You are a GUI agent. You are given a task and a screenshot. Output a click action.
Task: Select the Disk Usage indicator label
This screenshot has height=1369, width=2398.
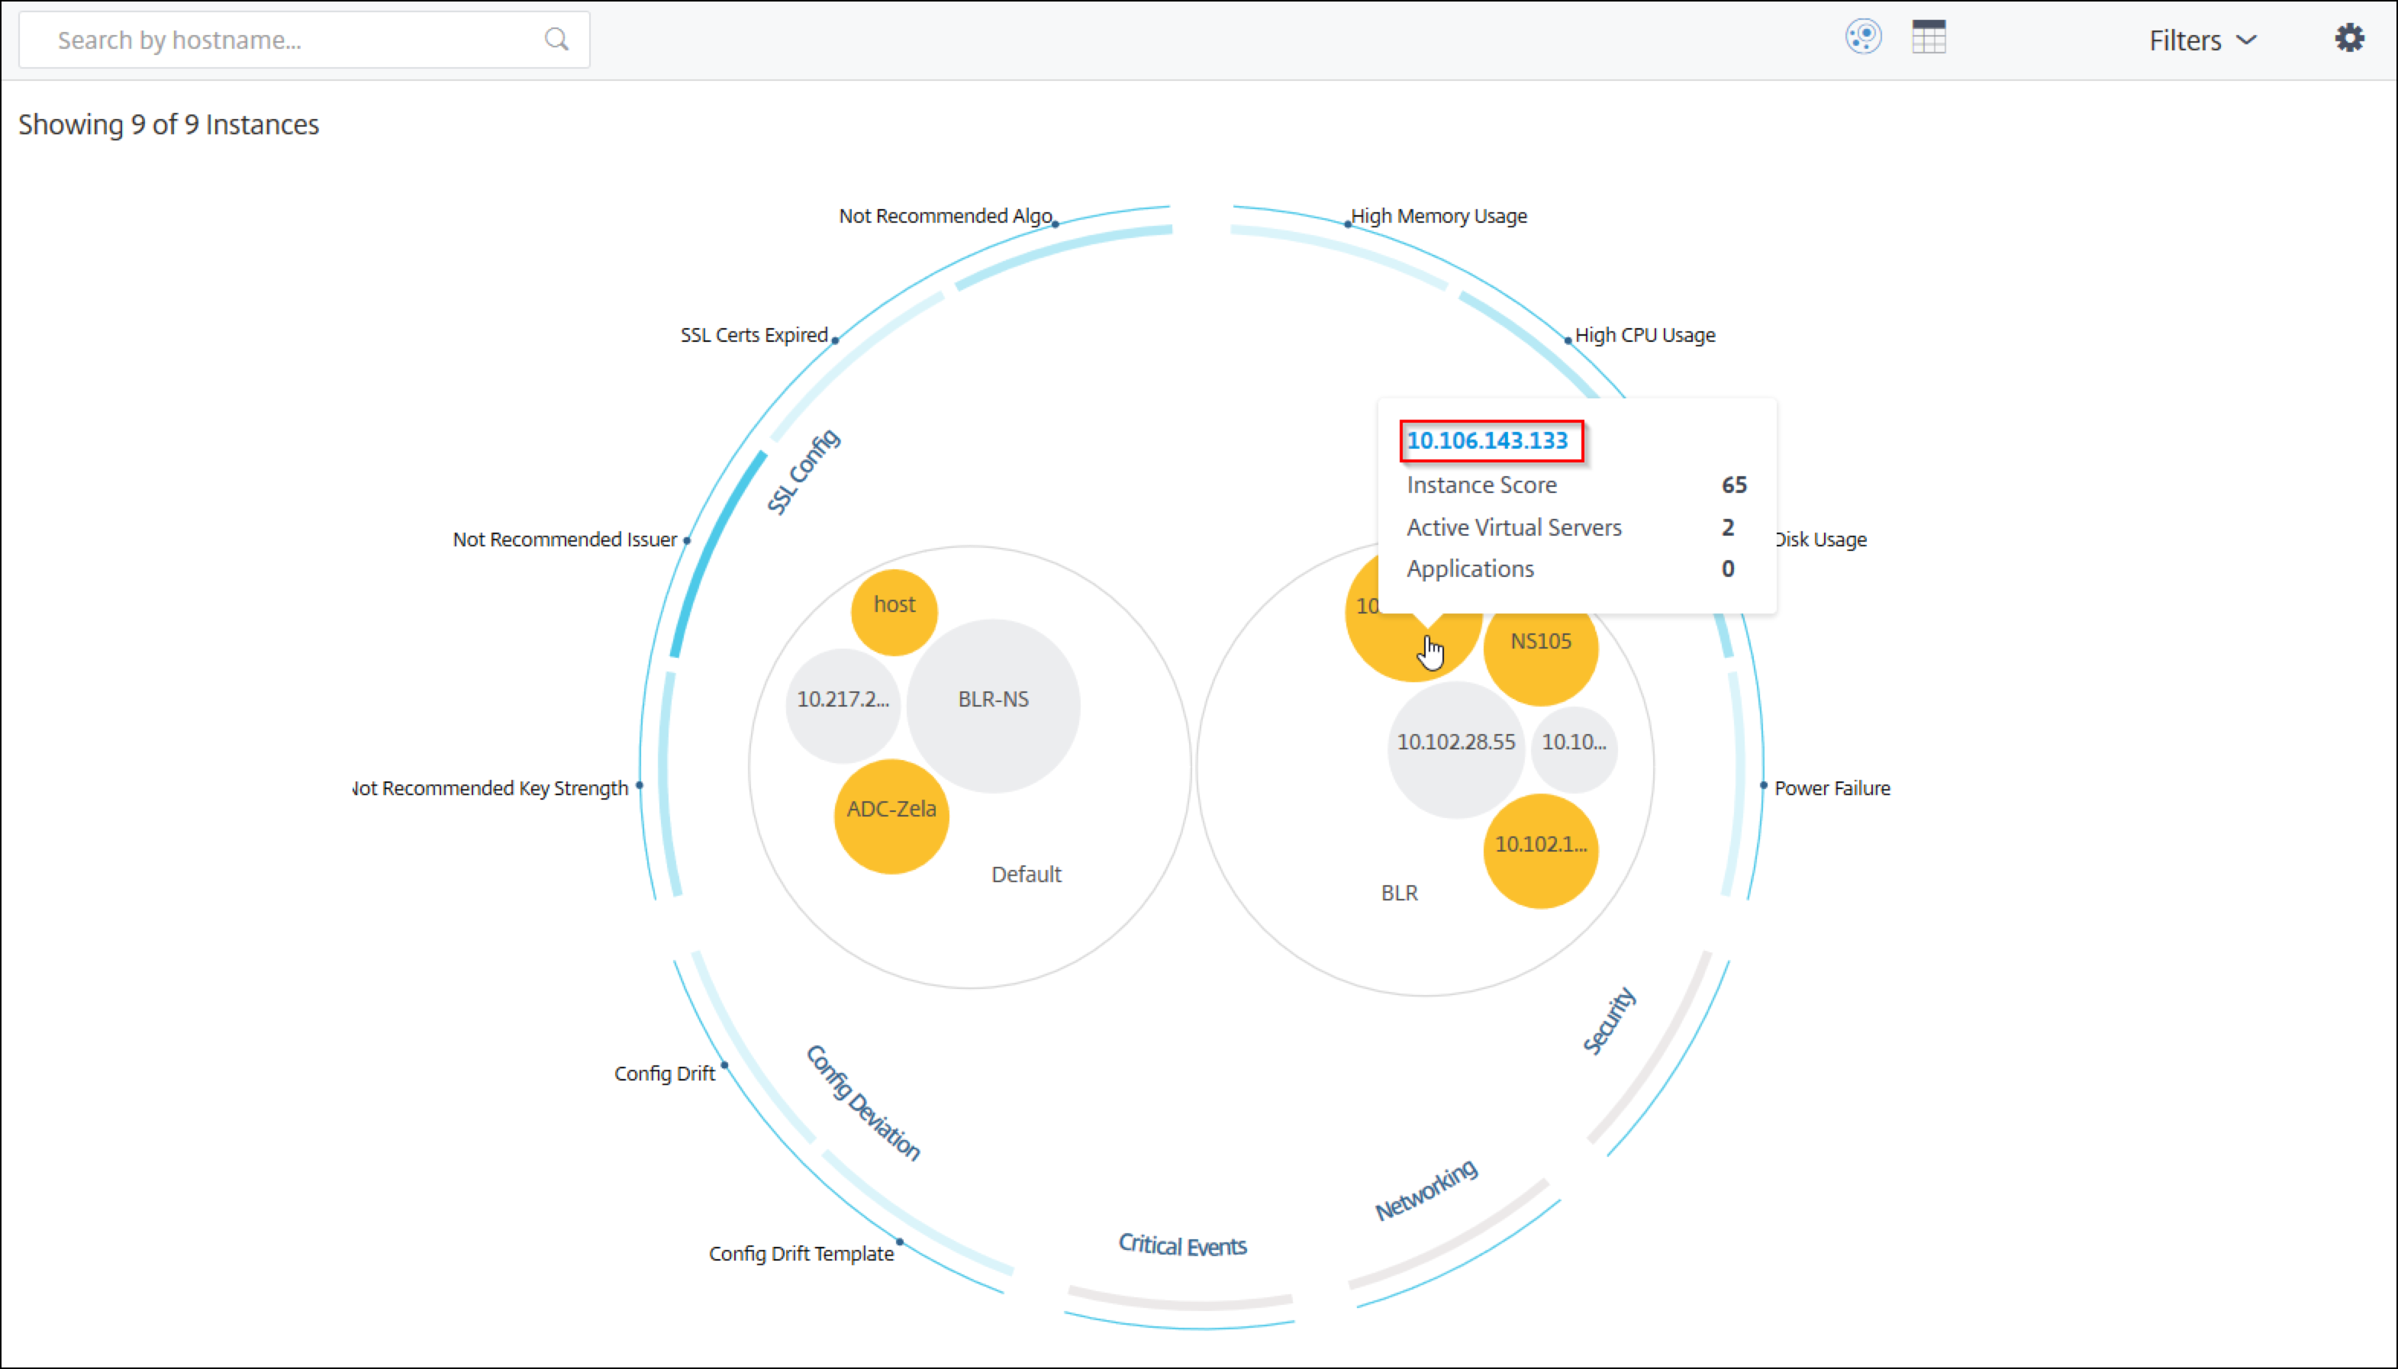click(1820, 540)
